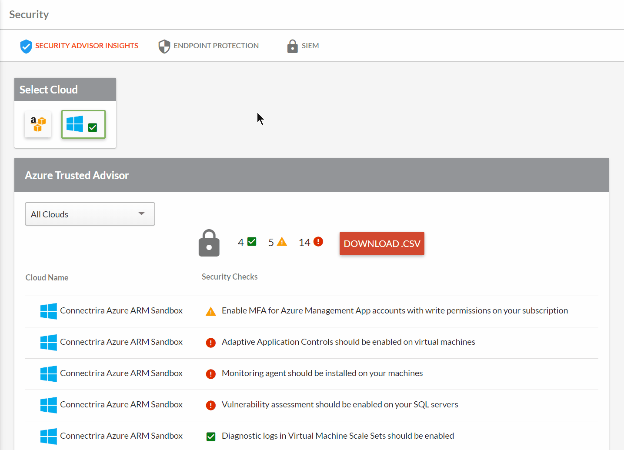
Task: Click Azure logo in Adaptive Application Controls row
Action: 49,343
